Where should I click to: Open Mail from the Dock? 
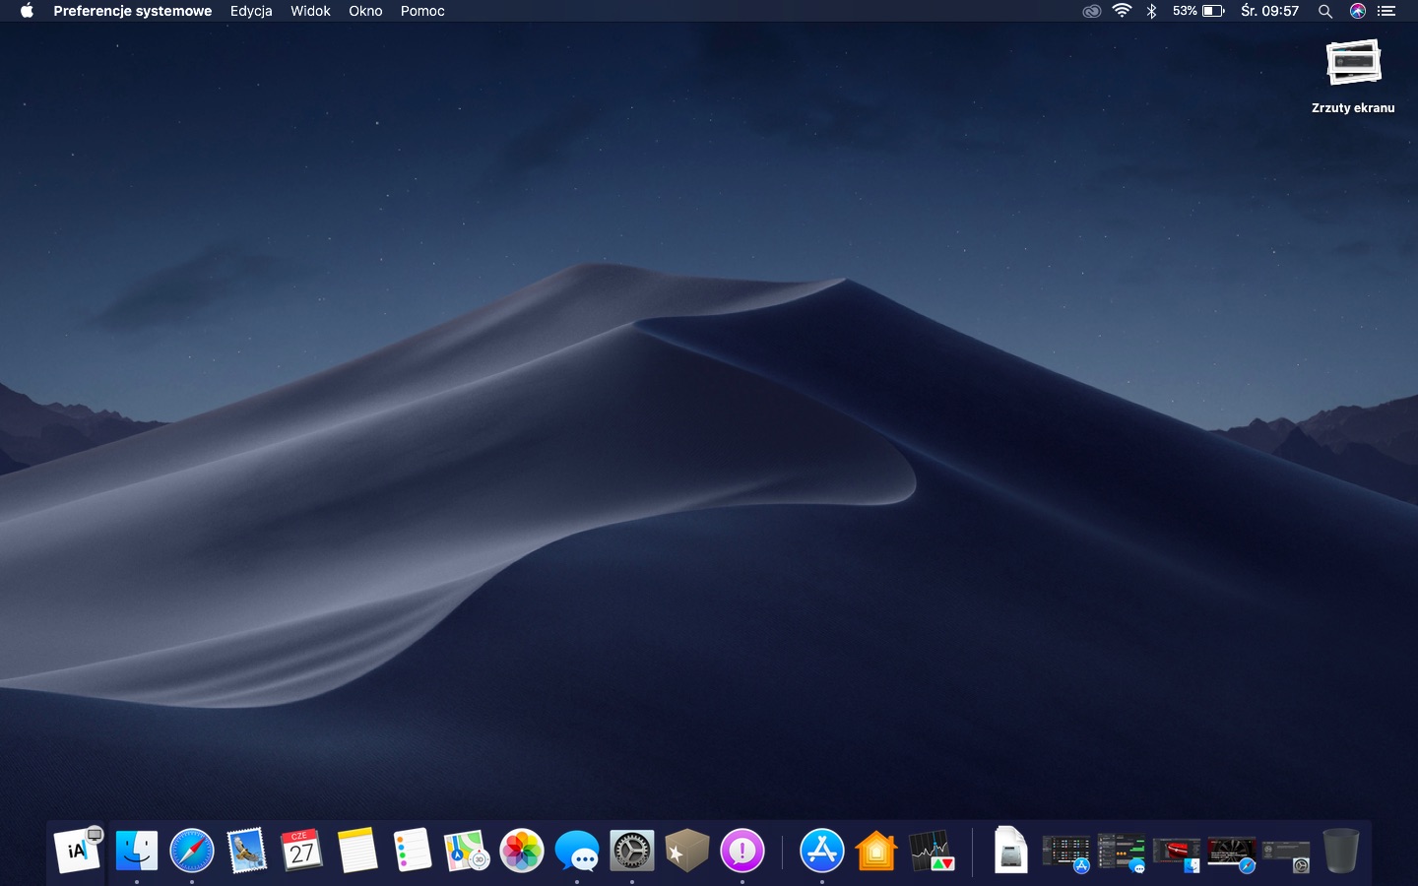click(x=247, y=851)
